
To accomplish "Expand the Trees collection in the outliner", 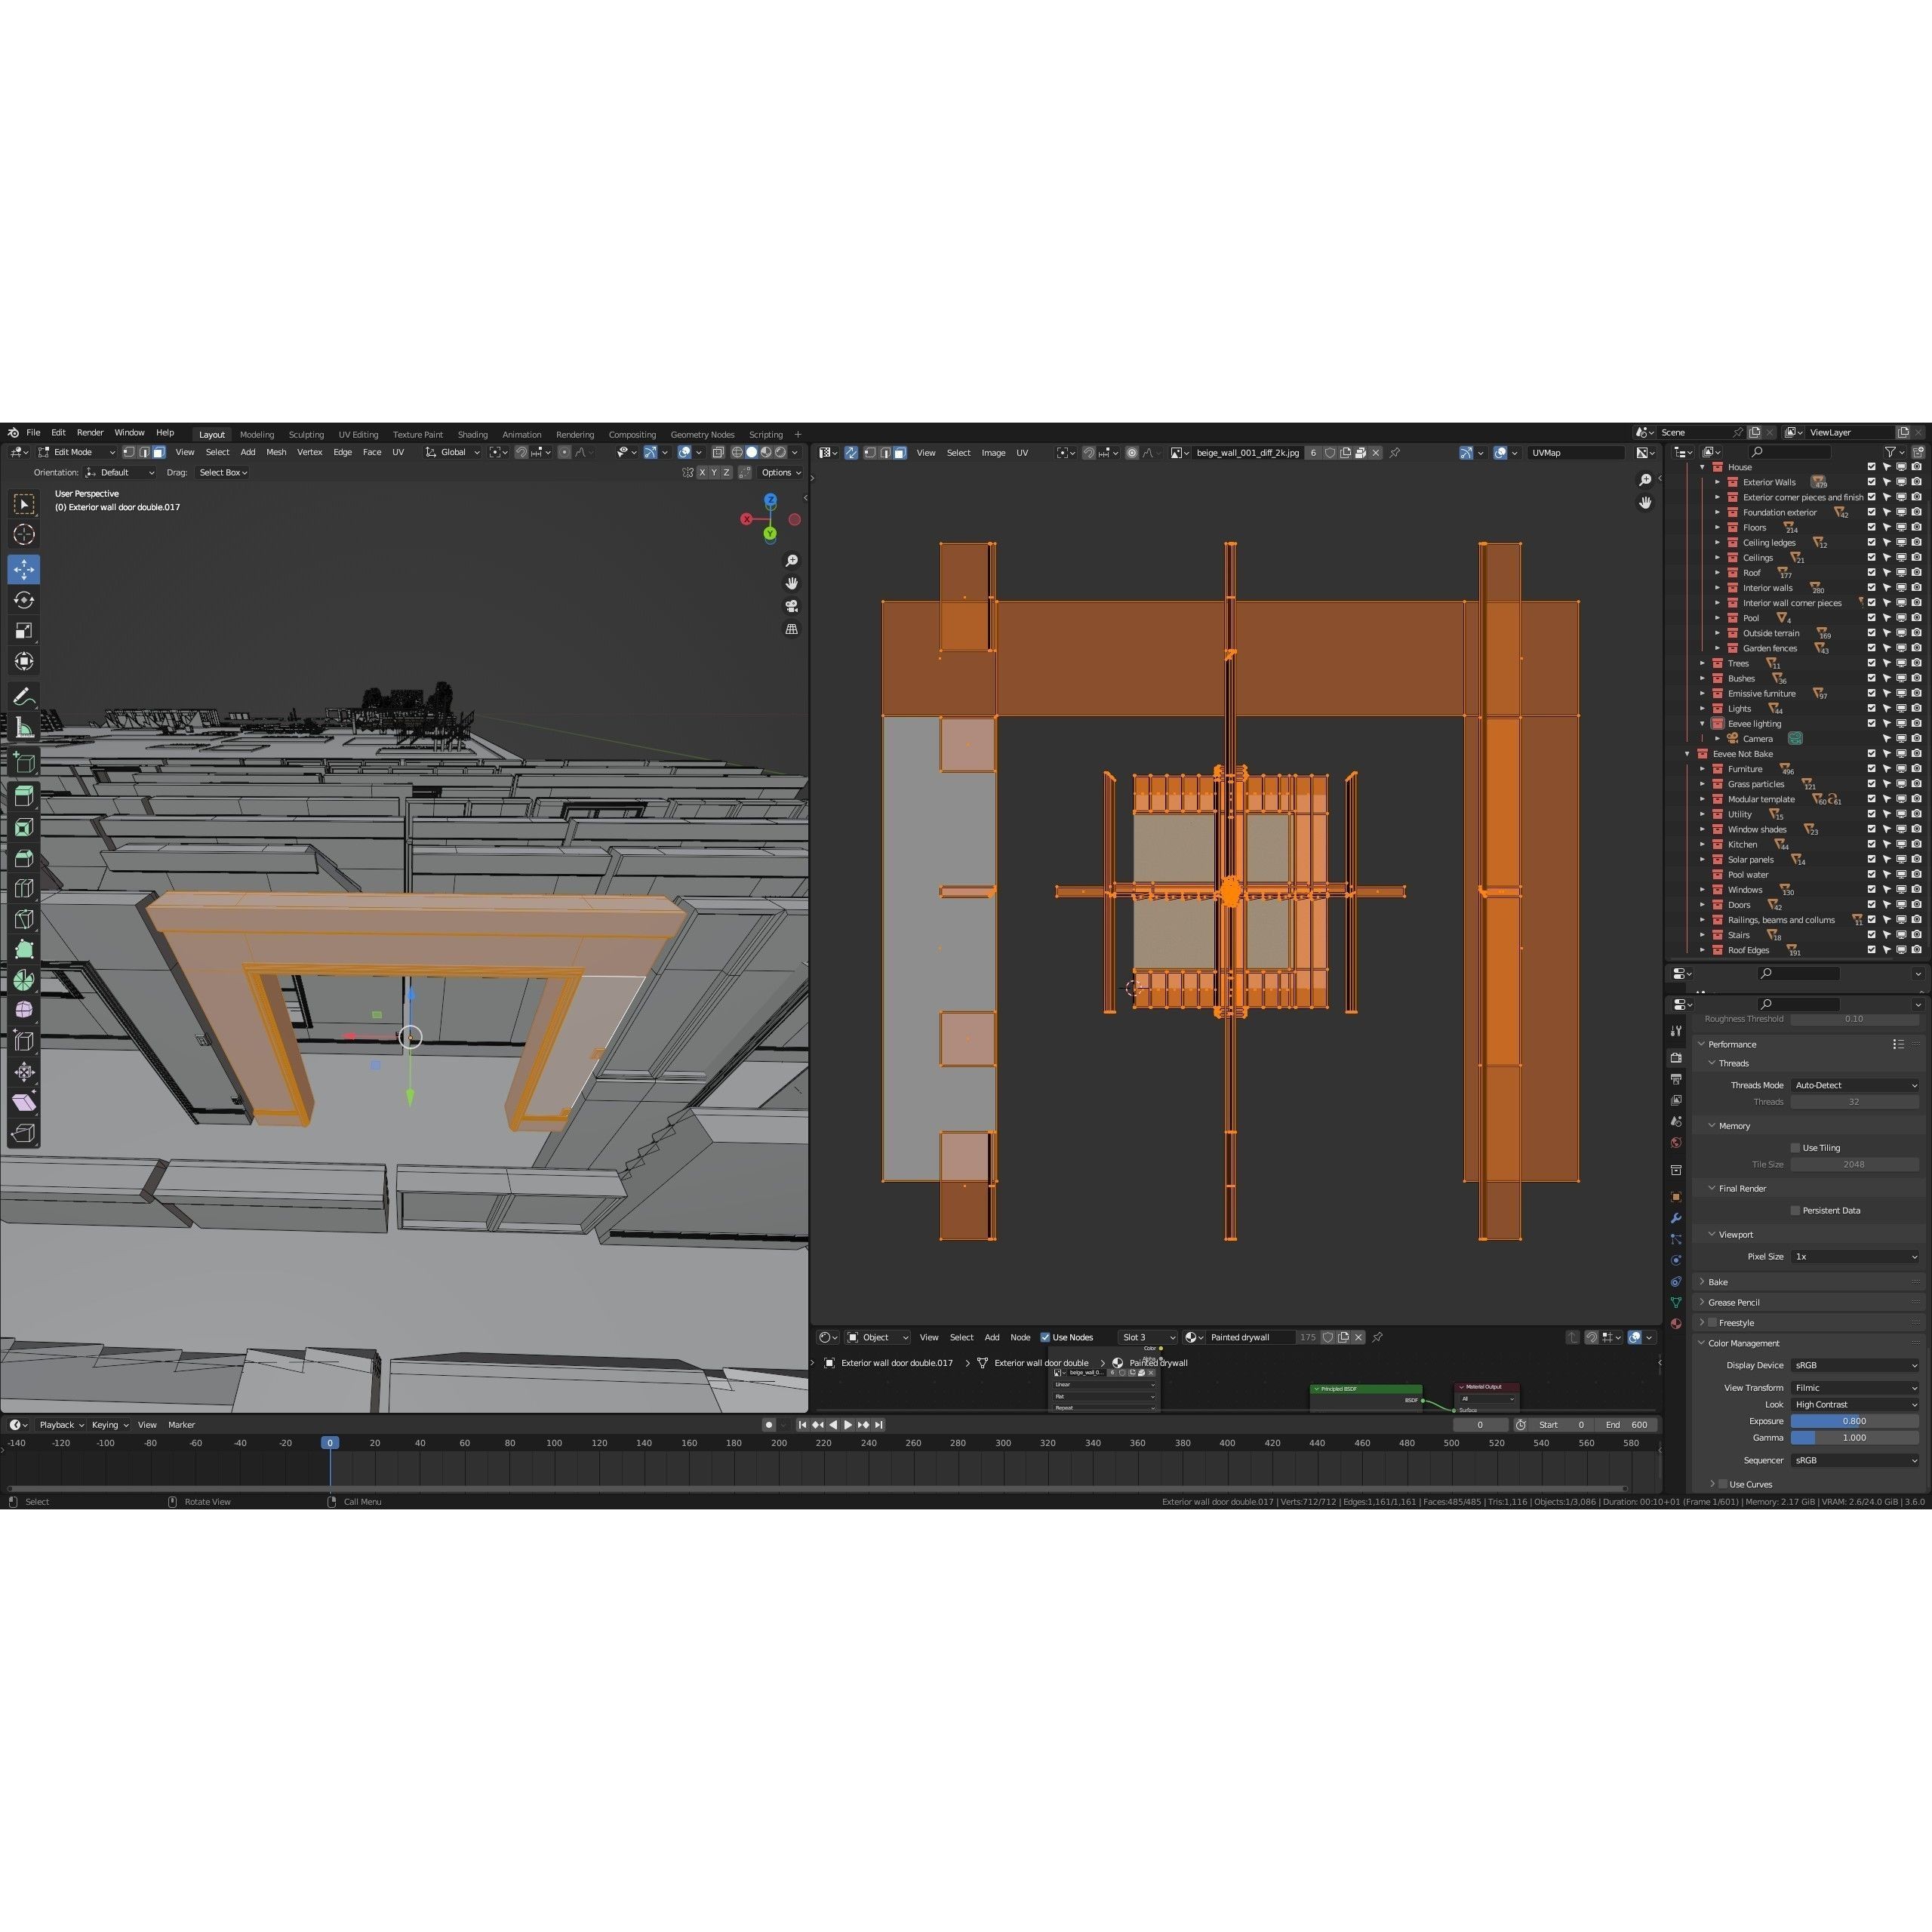I will coord(1703,663).
